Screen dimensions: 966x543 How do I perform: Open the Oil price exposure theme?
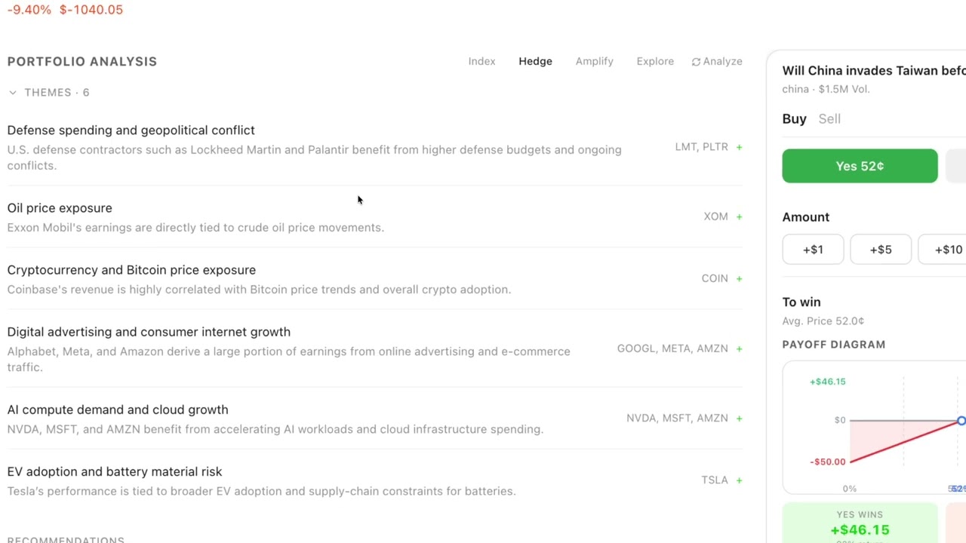click(x=60, y=208)
